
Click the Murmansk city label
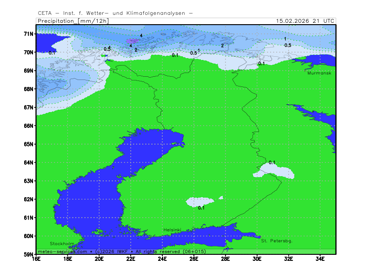coord(319,73)
